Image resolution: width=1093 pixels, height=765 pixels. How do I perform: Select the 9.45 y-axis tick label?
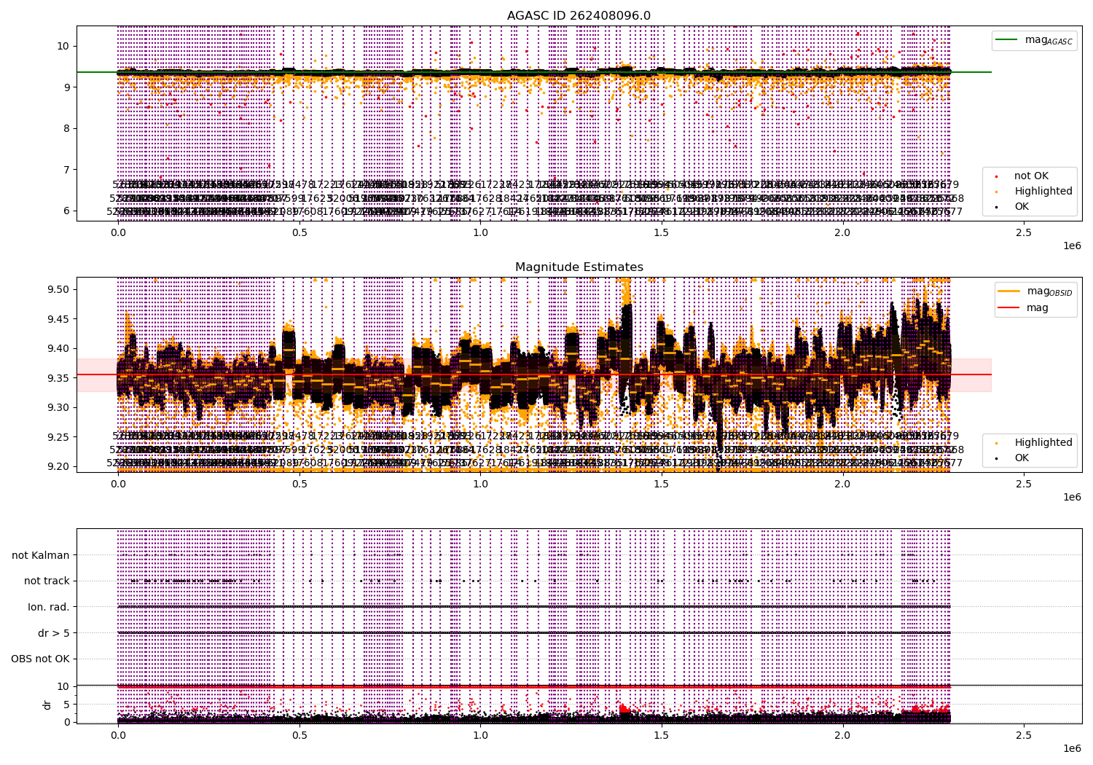(x=58, y=319)
